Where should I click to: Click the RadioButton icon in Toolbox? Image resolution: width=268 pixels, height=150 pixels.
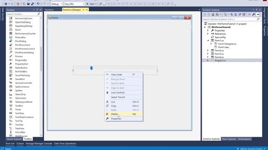[x=11, y=67]
